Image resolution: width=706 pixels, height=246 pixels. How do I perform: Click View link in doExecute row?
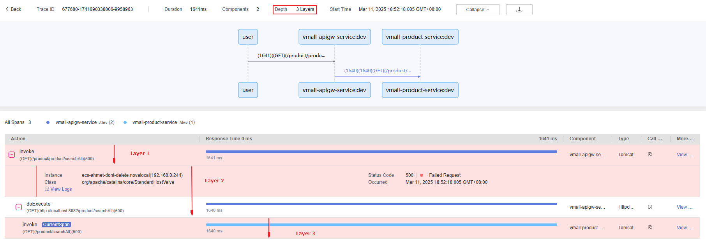click(685, 207)
